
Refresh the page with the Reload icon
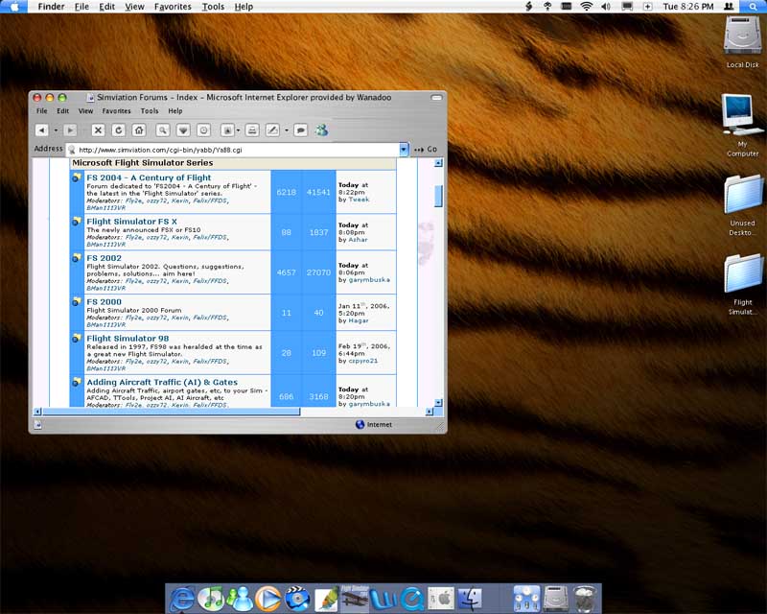tap(119, 130)
